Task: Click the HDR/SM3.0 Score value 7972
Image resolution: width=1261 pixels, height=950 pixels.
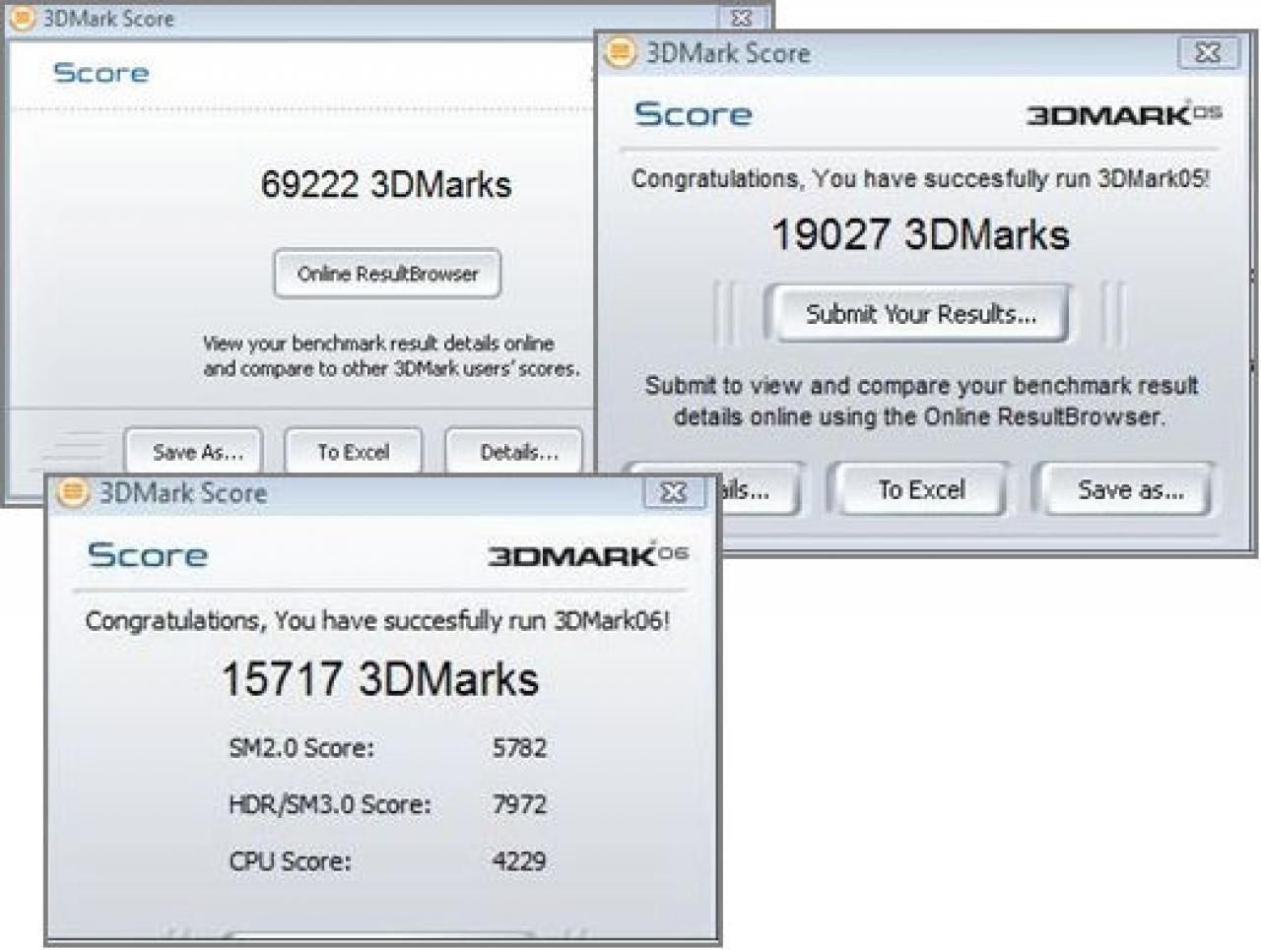Action: coord(519,804)
